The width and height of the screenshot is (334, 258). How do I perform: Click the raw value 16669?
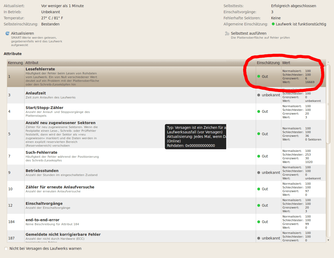point(310,82)
